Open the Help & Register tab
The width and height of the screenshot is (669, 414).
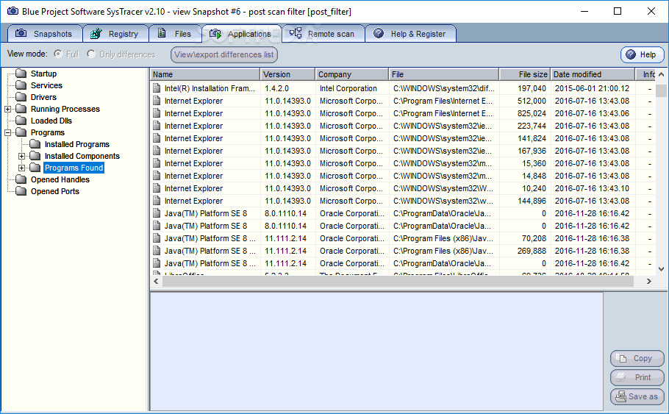[x=410, y=33]
